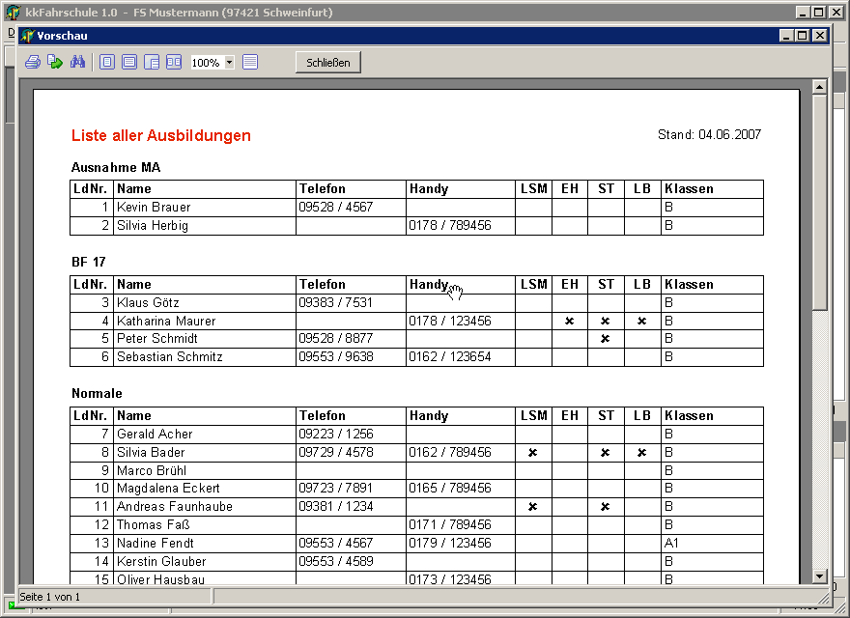Screen dimensions: 850x618
Task: Click the scrollbar up arrow
Action: [x=820, y=87]
